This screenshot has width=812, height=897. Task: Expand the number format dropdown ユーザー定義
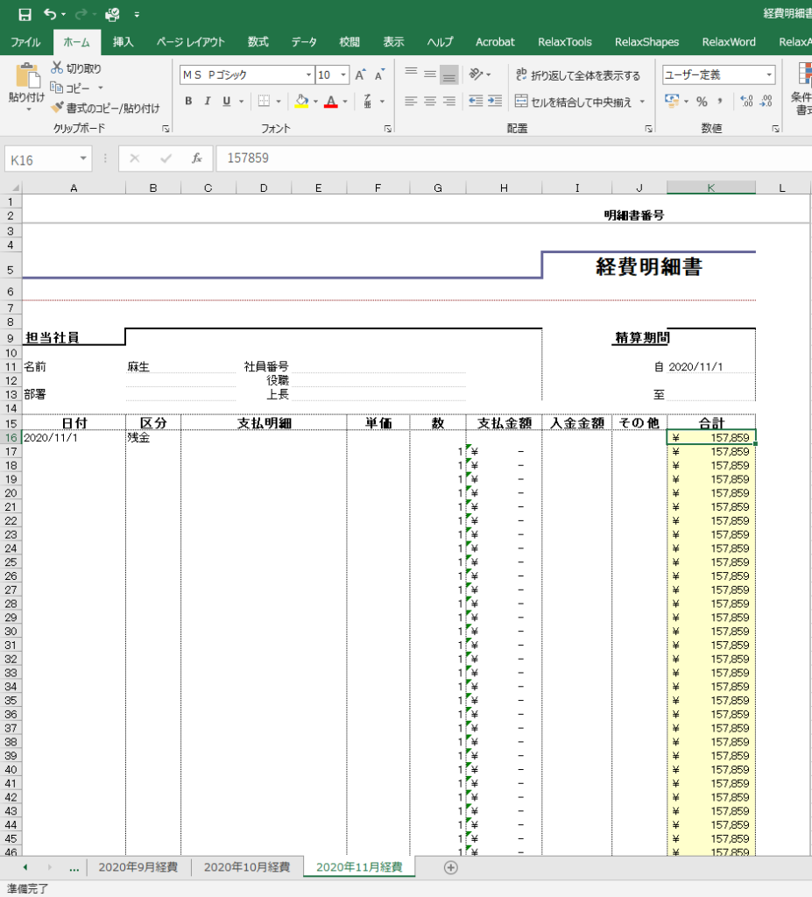coord(769,75)
